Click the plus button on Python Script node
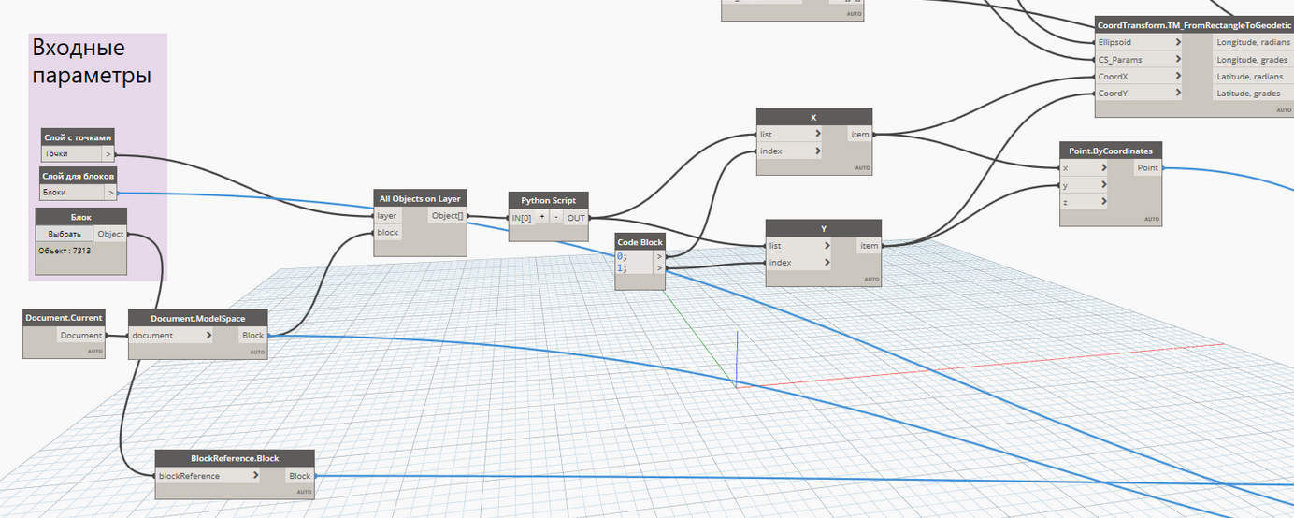1294x518 pixels. click(x=542, y=217)
